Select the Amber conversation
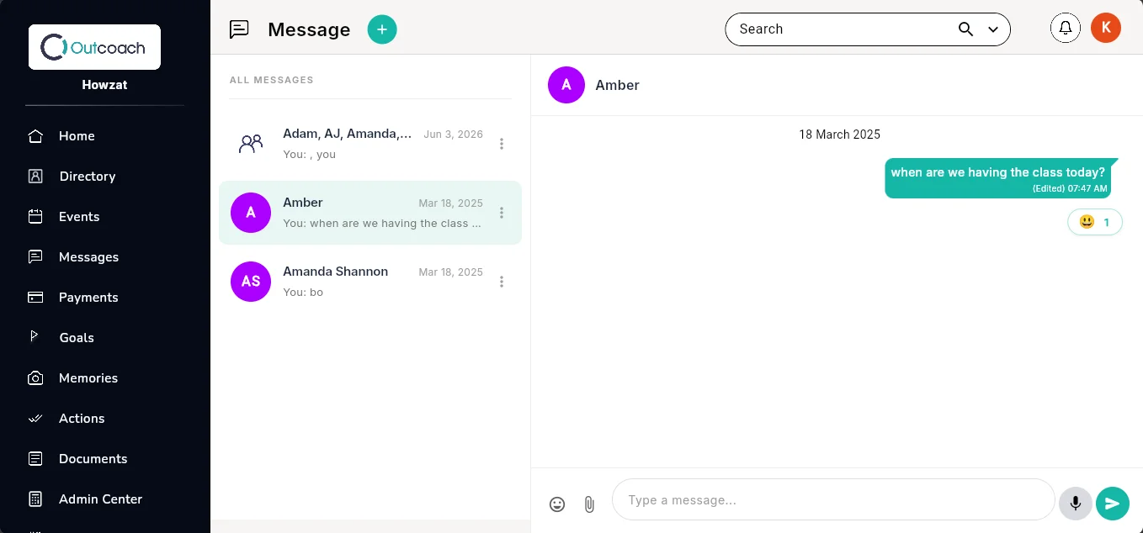1143x533 pixels. [370, 213]
